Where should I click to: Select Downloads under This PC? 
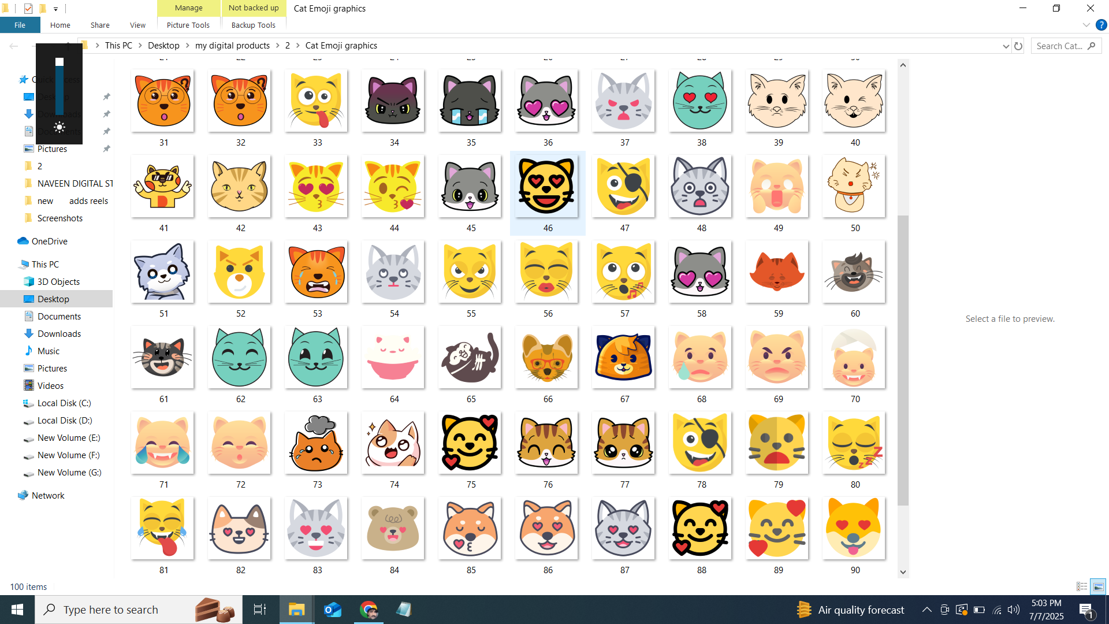click(59, 334)
